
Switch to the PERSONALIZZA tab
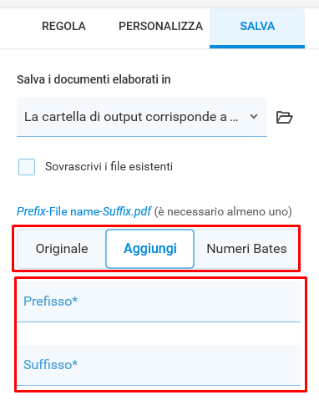[160, 26]
